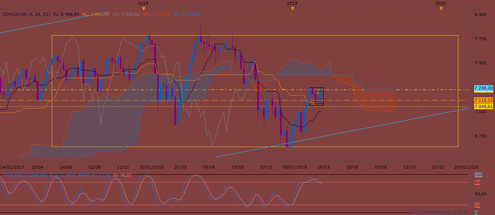Click the 2019 year marker triangle
The image size is (495, 215).
point(292,8)
